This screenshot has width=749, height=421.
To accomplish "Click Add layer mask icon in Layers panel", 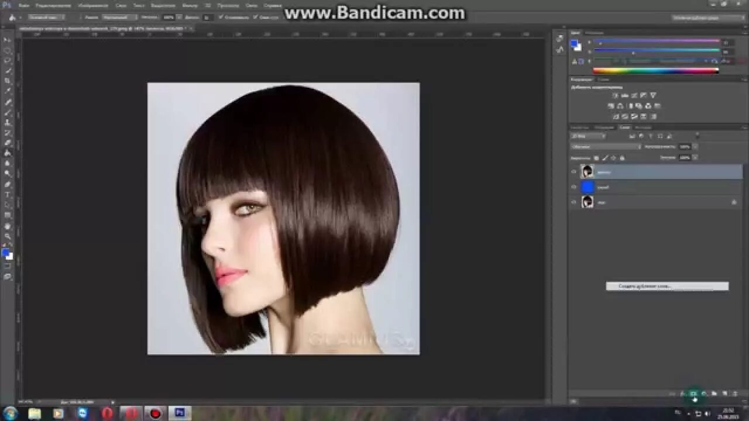I will click(x=693, y=394).
